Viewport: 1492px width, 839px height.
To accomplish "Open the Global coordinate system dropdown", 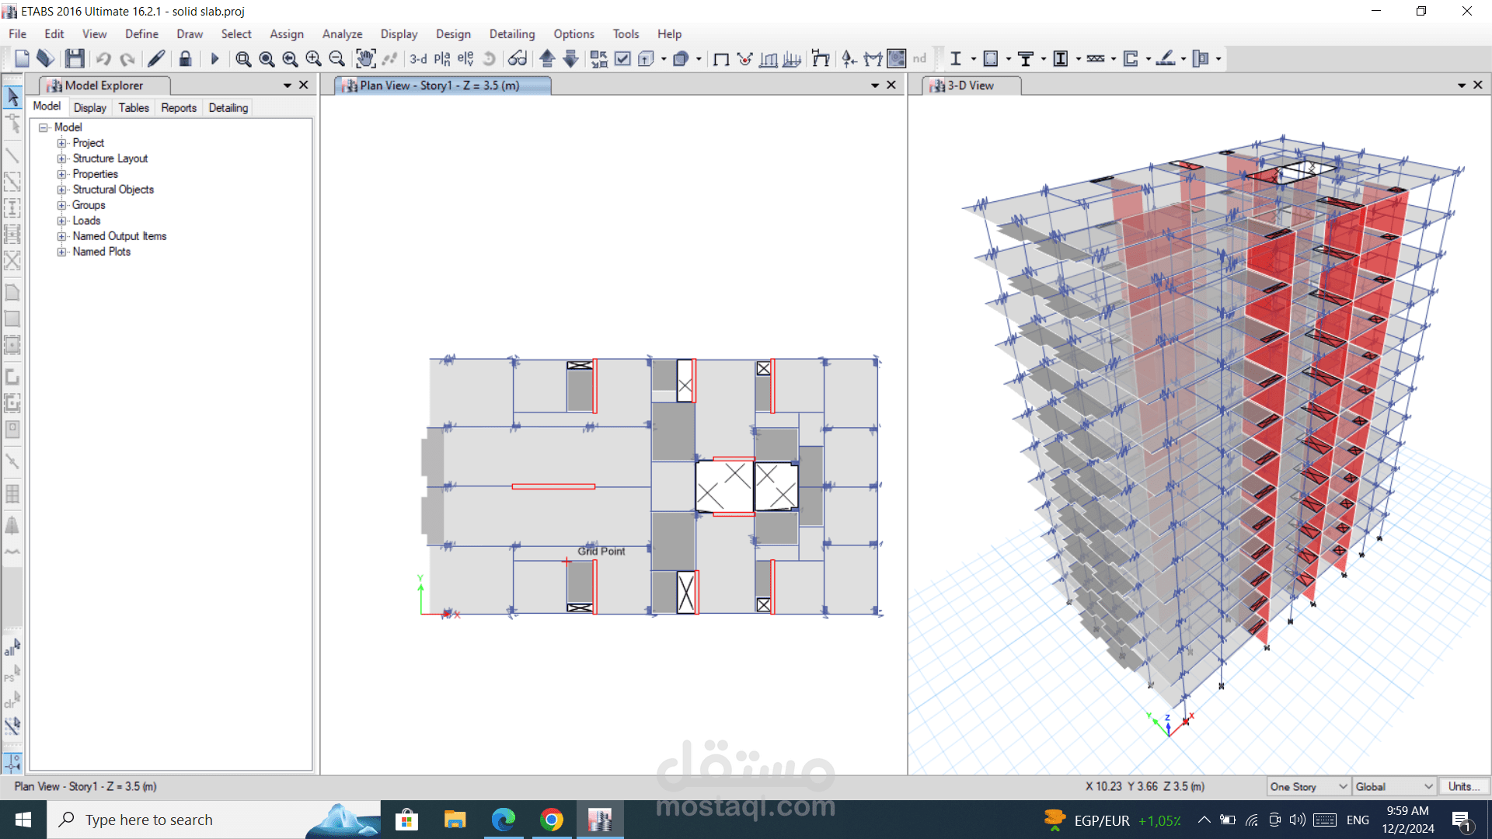I will tap(1394, 787).
